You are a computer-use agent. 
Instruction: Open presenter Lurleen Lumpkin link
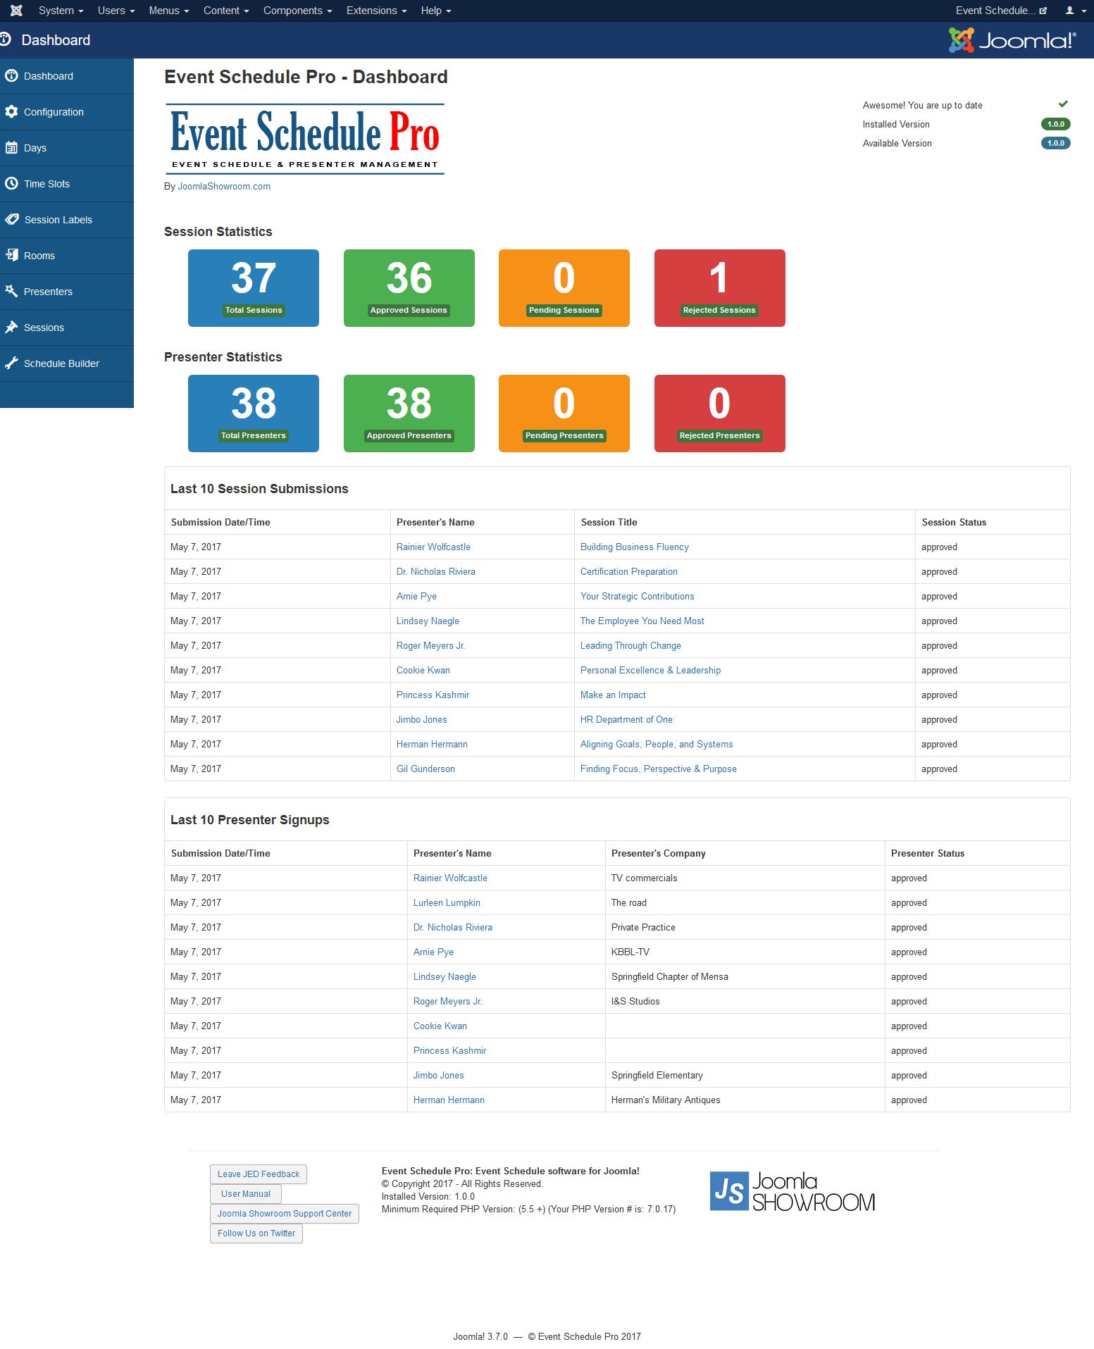pyautogui.click(x=447, y=903)
